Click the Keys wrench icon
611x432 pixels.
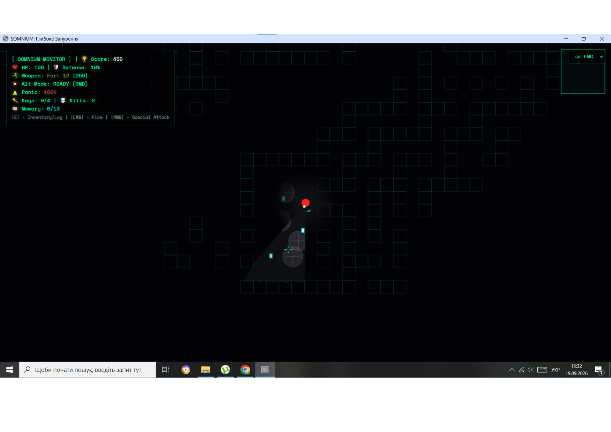click(x=15, y=101)
